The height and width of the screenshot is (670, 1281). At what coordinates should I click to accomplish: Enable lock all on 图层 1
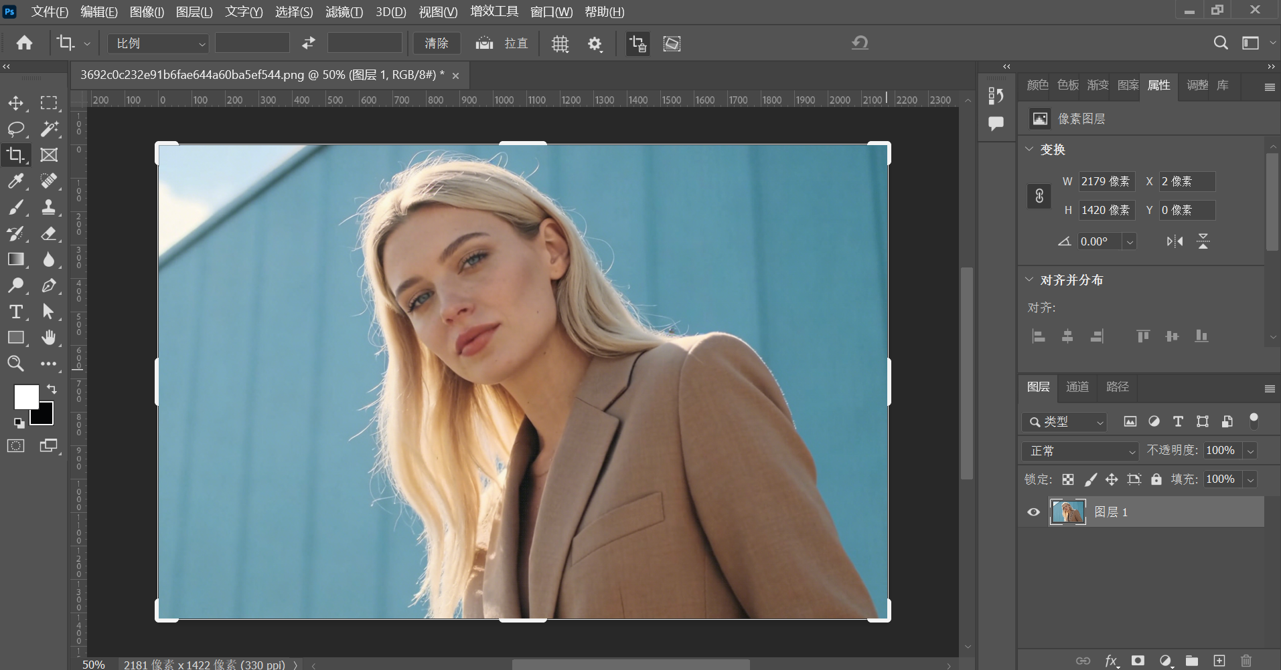click(1156, 479)
